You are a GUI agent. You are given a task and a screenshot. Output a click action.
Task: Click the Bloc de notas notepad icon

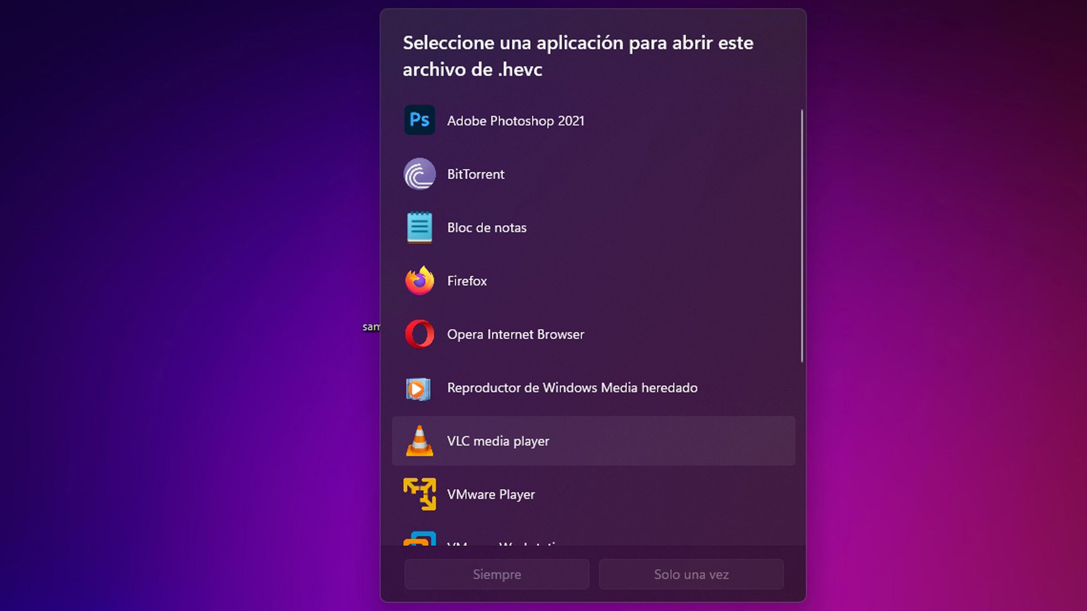(420, 228)
